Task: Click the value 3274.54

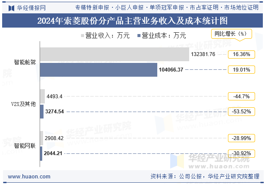Action: (54, 112)
